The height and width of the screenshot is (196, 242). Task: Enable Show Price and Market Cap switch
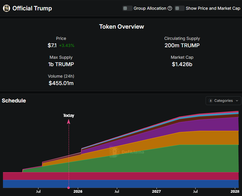coord(180,8)
